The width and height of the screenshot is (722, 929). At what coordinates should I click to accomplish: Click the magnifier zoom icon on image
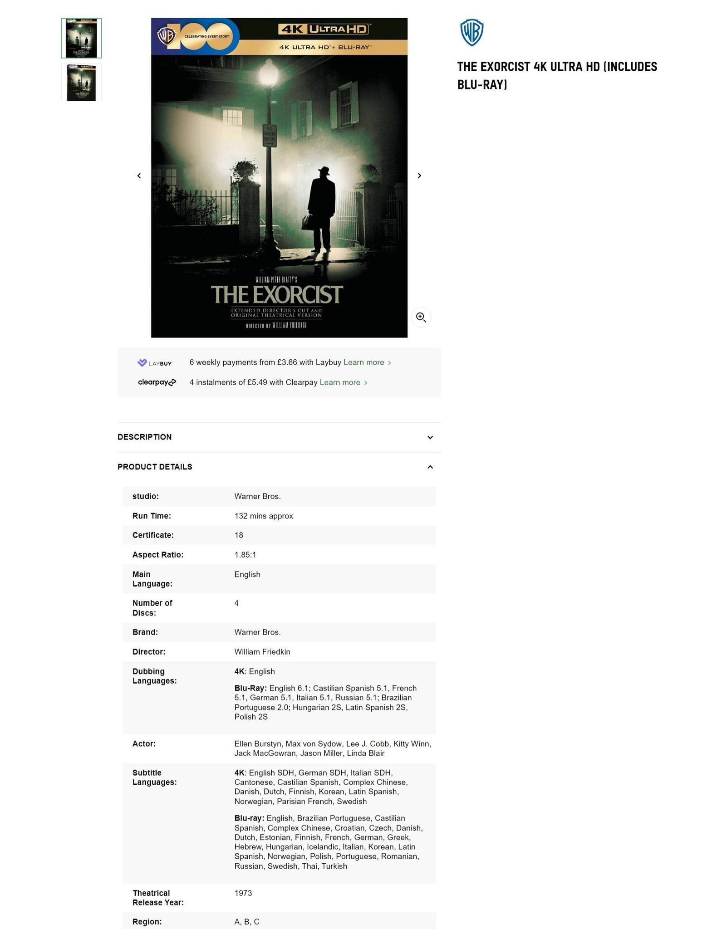(x=421, y=317)
